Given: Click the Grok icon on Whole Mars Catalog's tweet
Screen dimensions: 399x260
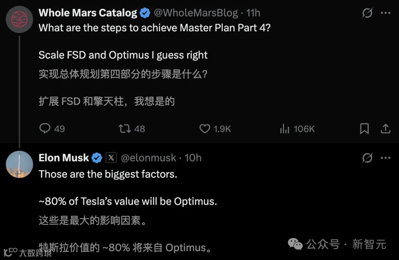Looking at the screenshot, I should click(x=367, y=13).
